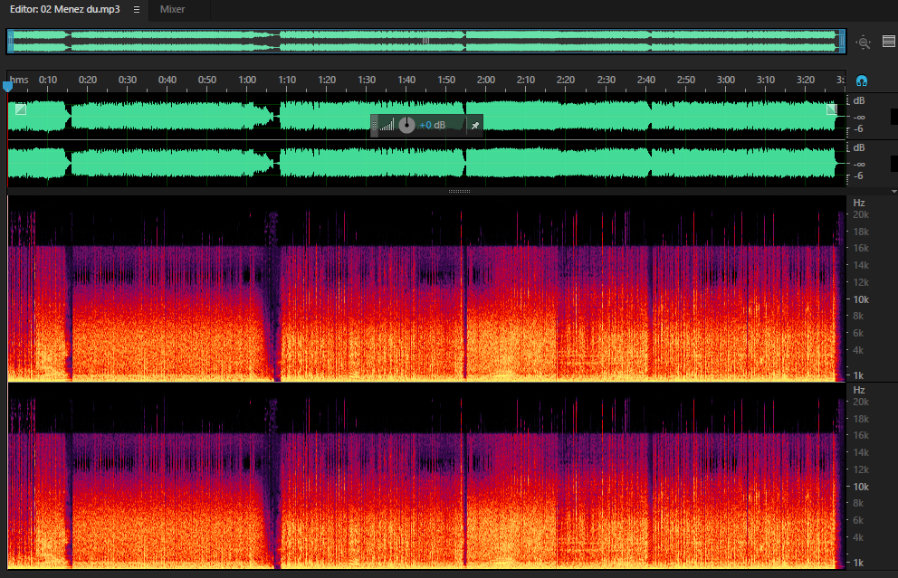Click the right handle of the overview navigator
This screenshot has height=578, width=898.
[x=843, y=42]
